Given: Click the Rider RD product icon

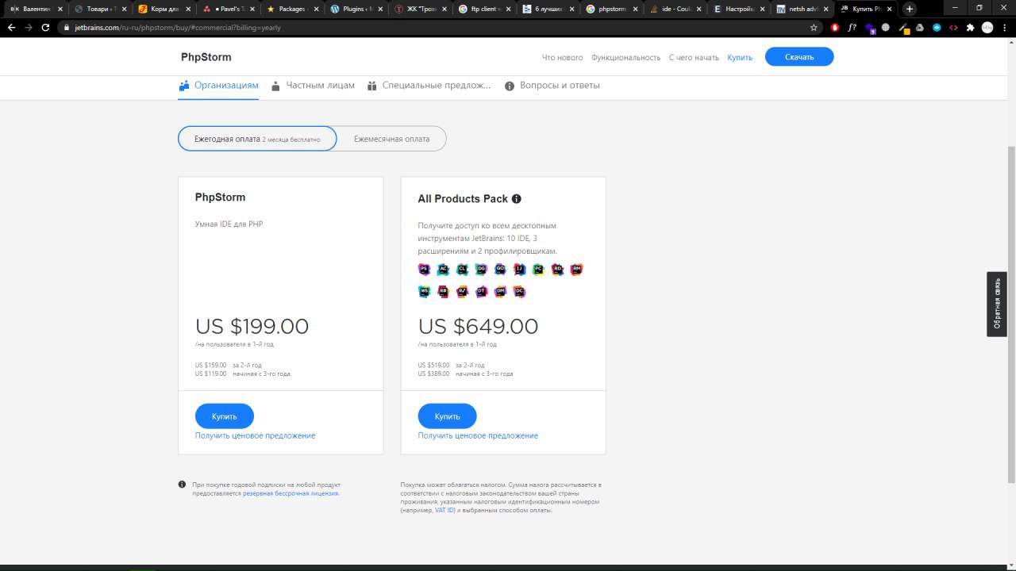Looking at the screenshot, I should pos(557,270).
